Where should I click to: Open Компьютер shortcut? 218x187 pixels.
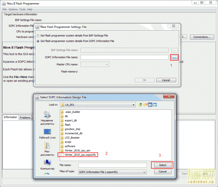(x=48, y=165)
